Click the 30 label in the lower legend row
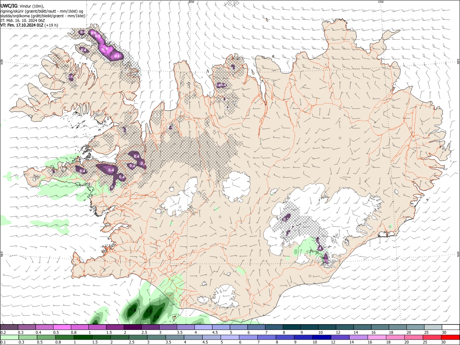460x345 pixels. 443,342
